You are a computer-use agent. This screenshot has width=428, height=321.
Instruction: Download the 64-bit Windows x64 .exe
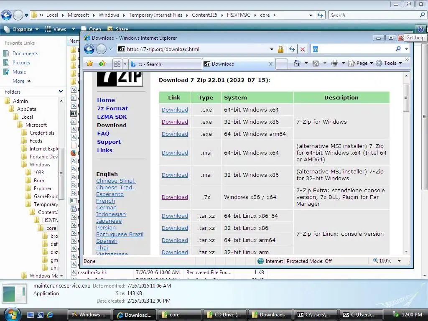tap(175, 110)
